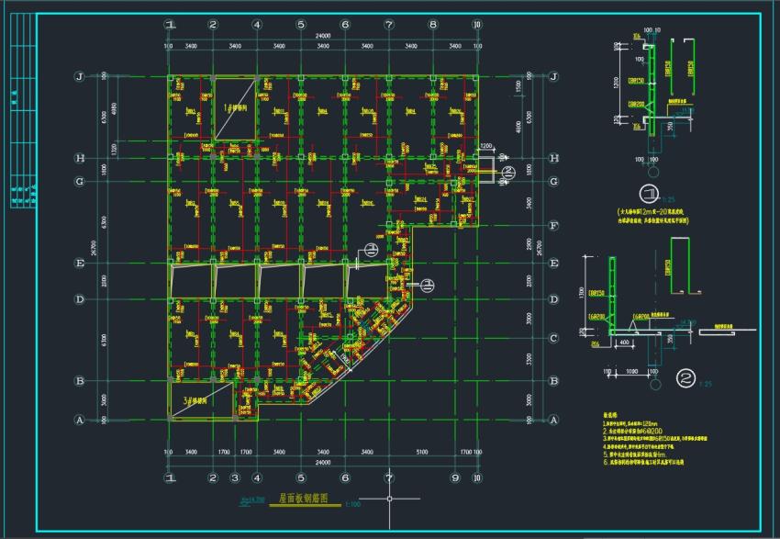The height and width of the screenshot is (539, 780).
Task: Click the detail 1 title circle marker
Action: click(649, 194)
